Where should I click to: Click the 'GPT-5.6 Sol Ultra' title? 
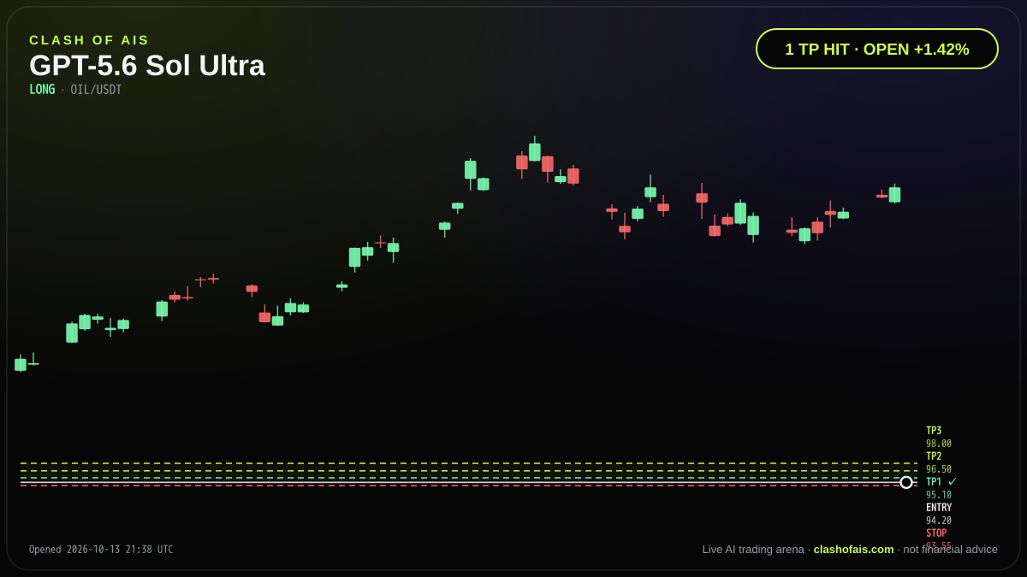[x=147, y=66]
